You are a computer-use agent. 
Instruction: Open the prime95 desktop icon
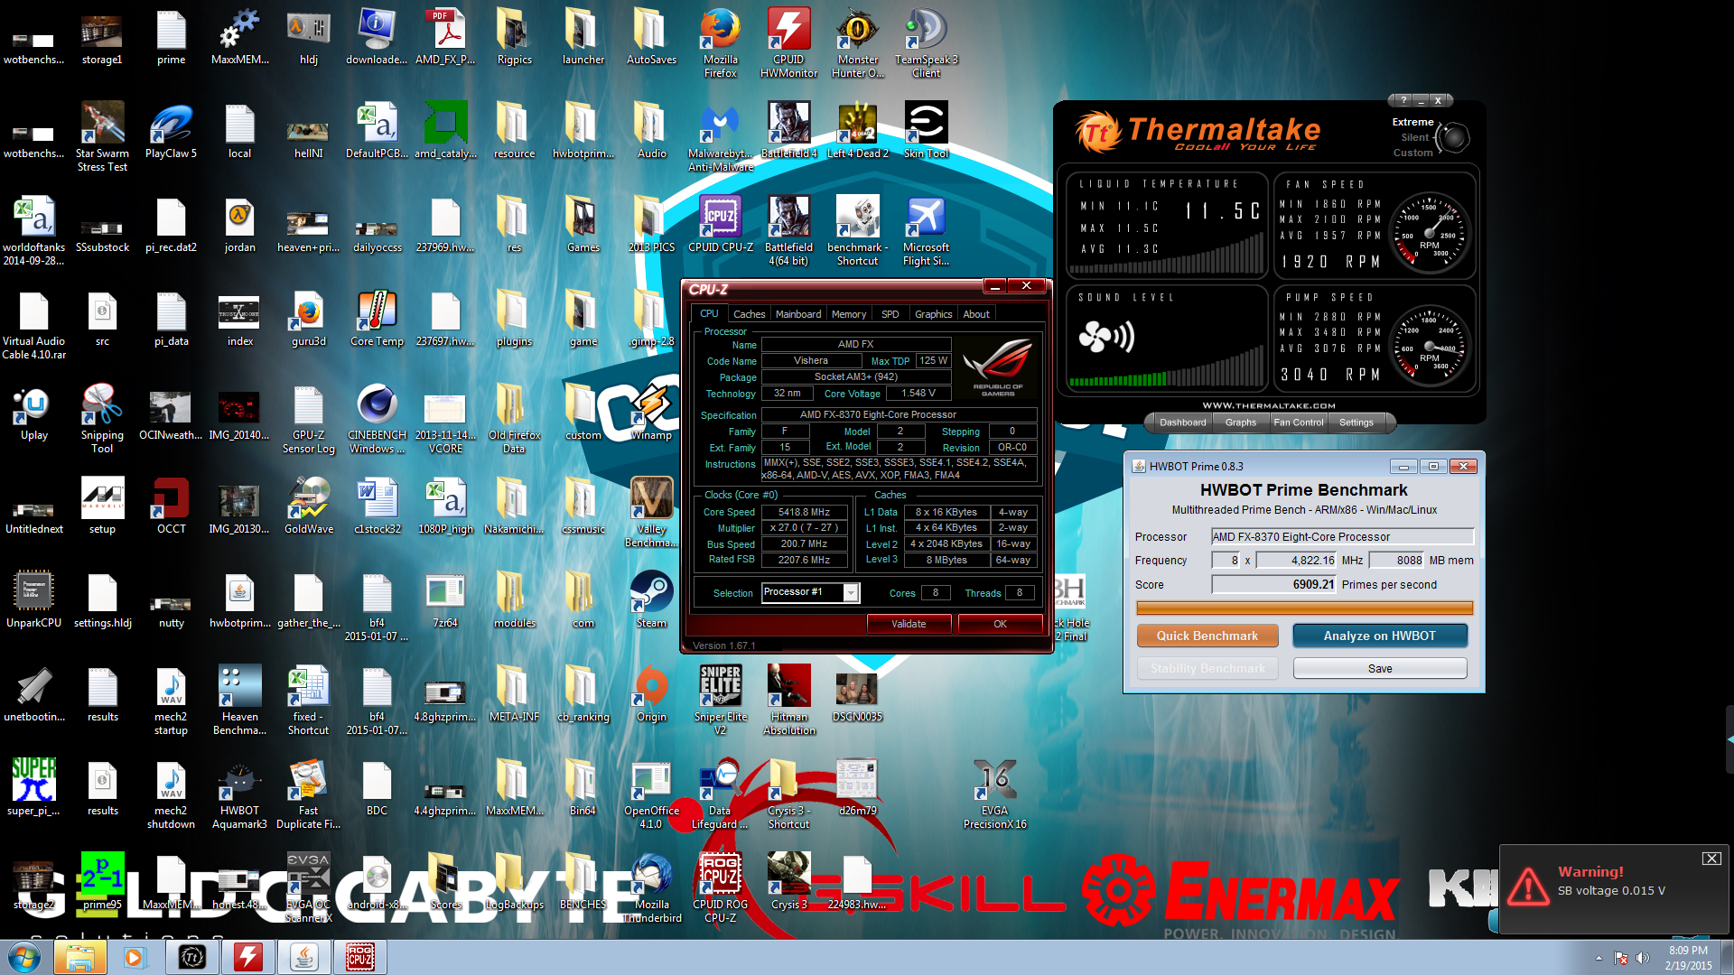tap(102, 880)
